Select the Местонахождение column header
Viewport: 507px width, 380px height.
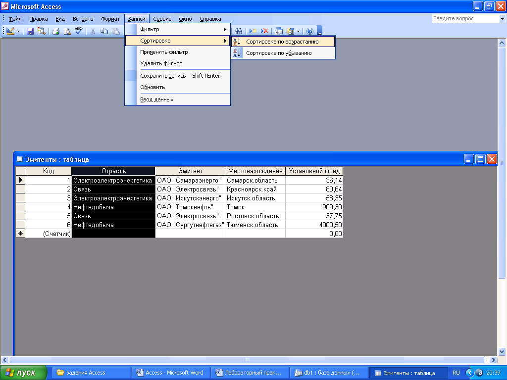pyautogui.click(x=255, y=171)
